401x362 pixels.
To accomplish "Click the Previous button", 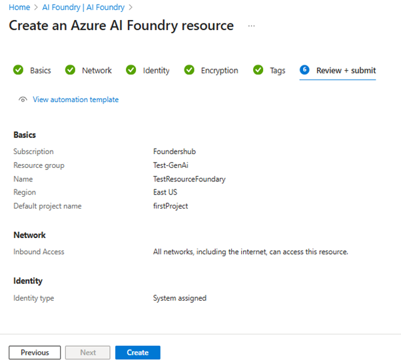I will (x=35, y=353).
